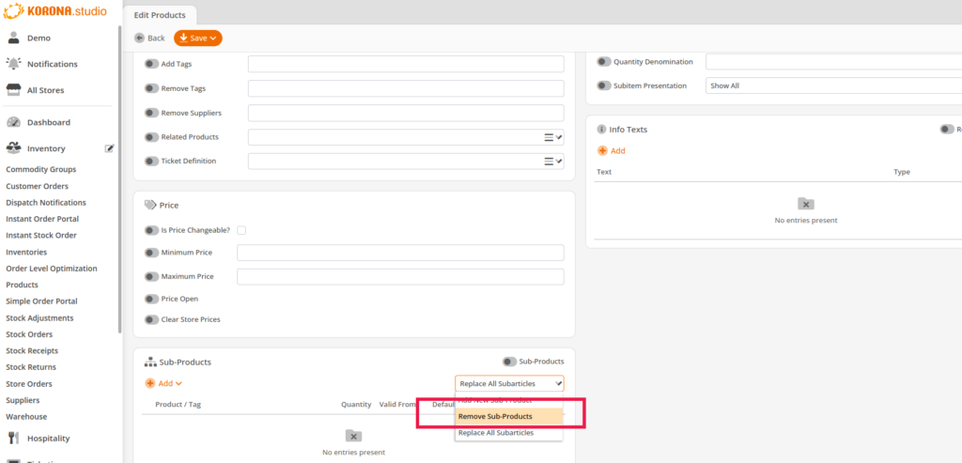This screenshot has width=962, height=463.
Task: Open the All Stores shop icon
Action: click(x=13, y=90)
